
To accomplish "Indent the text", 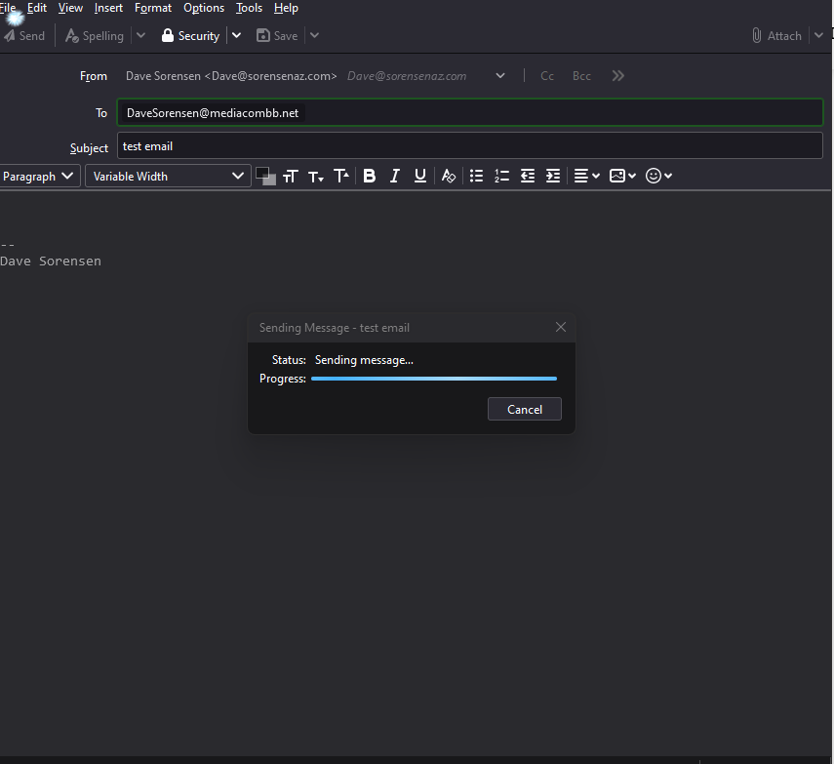I will [553, 176].
